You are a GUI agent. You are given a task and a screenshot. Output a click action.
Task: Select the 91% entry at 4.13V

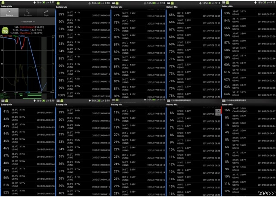click(83, 29)
